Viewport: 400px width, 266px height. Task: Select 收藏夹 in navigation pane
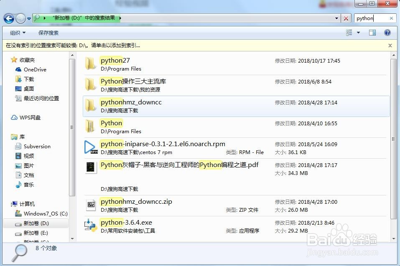[x=23, y=60]
